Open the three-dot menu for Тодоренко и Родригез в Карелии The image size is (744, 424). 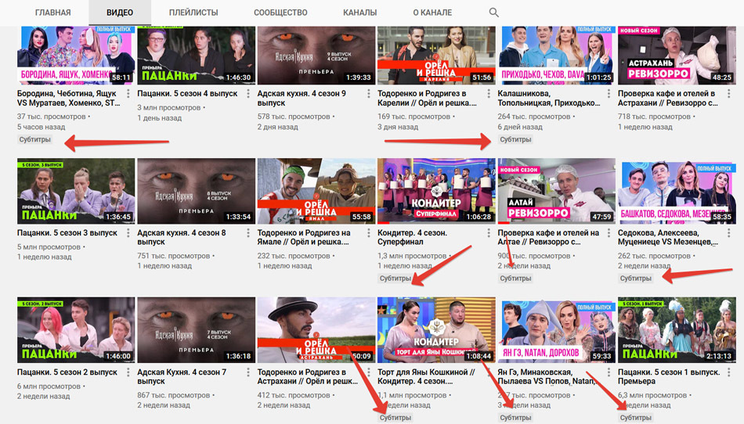[x=489, y=94]
